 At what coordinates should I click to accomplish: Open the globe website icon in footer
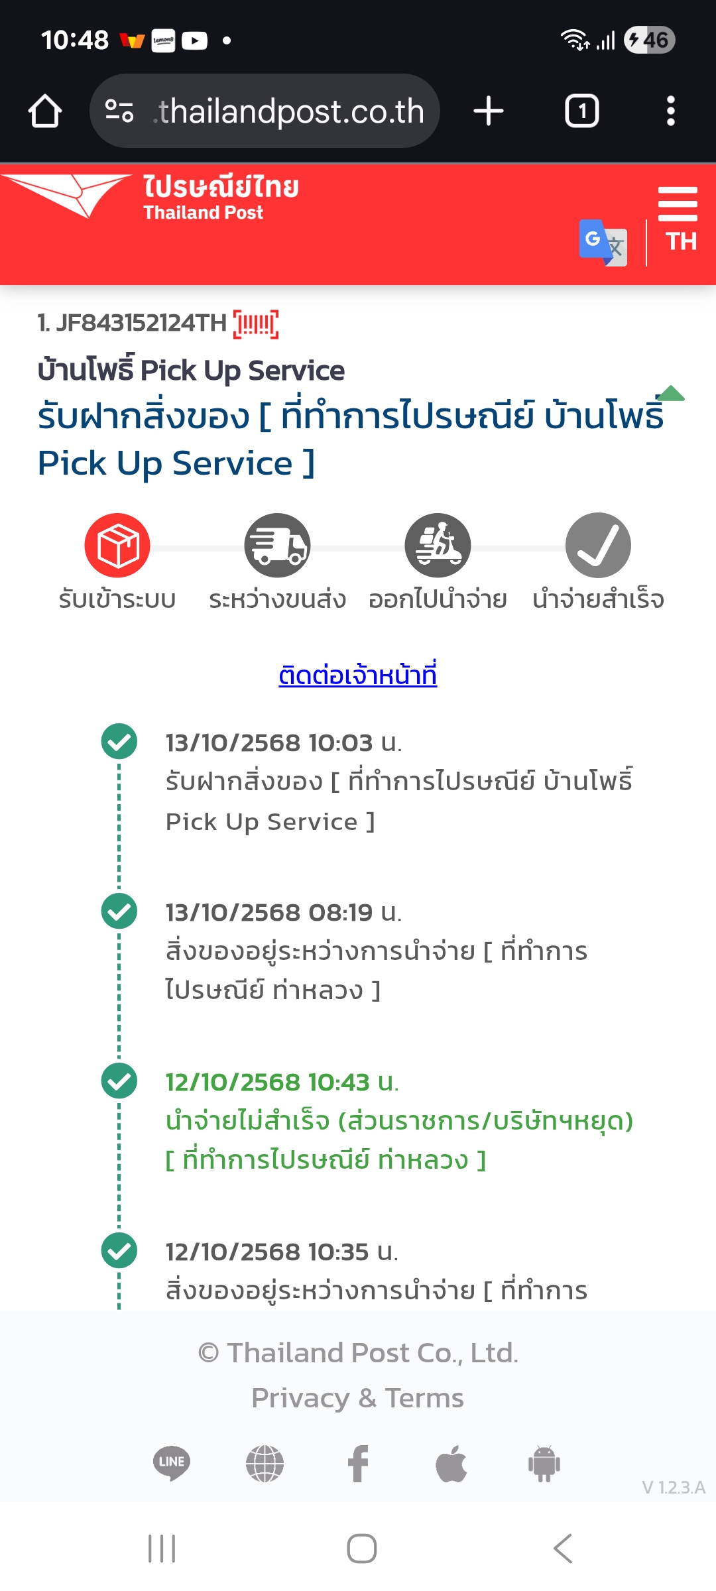coord(265,1463)
